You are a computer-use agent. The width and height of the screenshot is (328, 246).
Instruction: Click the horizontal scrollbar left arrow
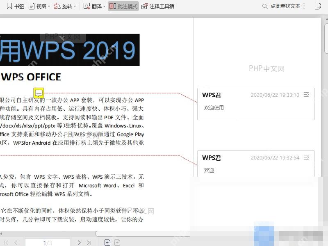[1, 233]
